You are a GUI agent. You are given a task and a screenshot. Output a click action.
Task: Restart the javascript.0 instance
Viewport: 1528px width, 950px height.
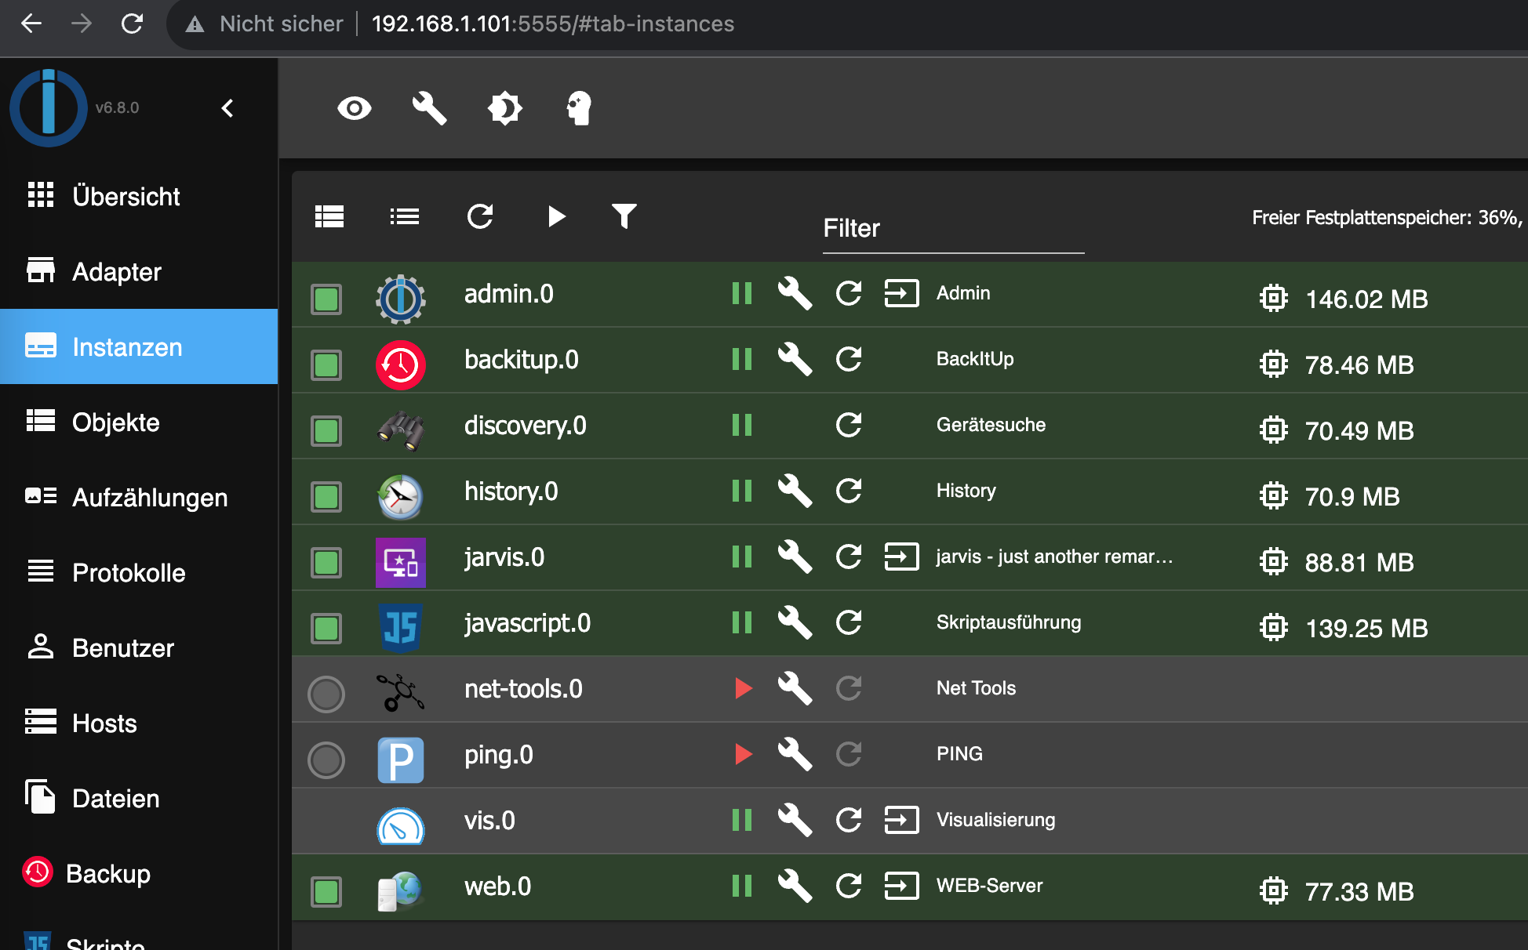(x=848, y=623)
